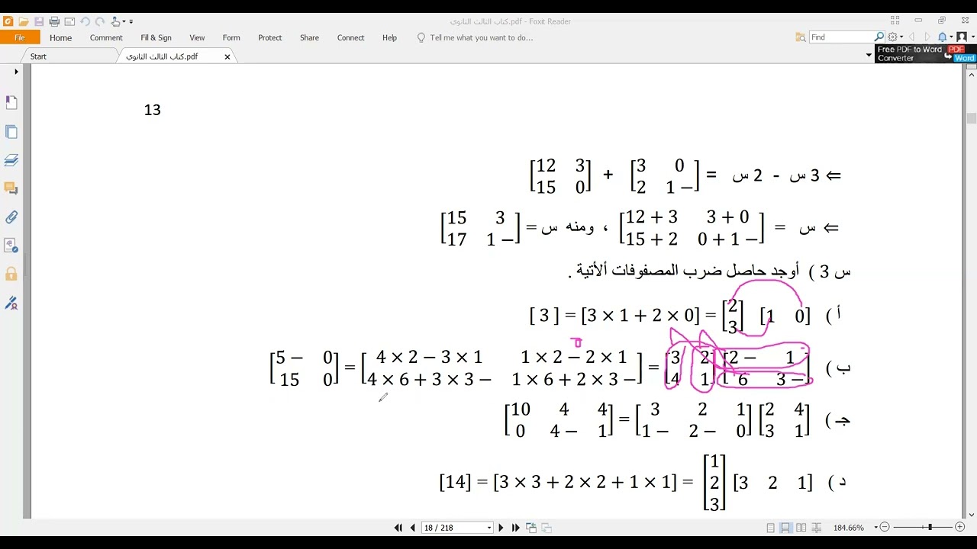Open the Share ribbon tab
Viewport: 977px width, 549px height.
coord(309,37)
